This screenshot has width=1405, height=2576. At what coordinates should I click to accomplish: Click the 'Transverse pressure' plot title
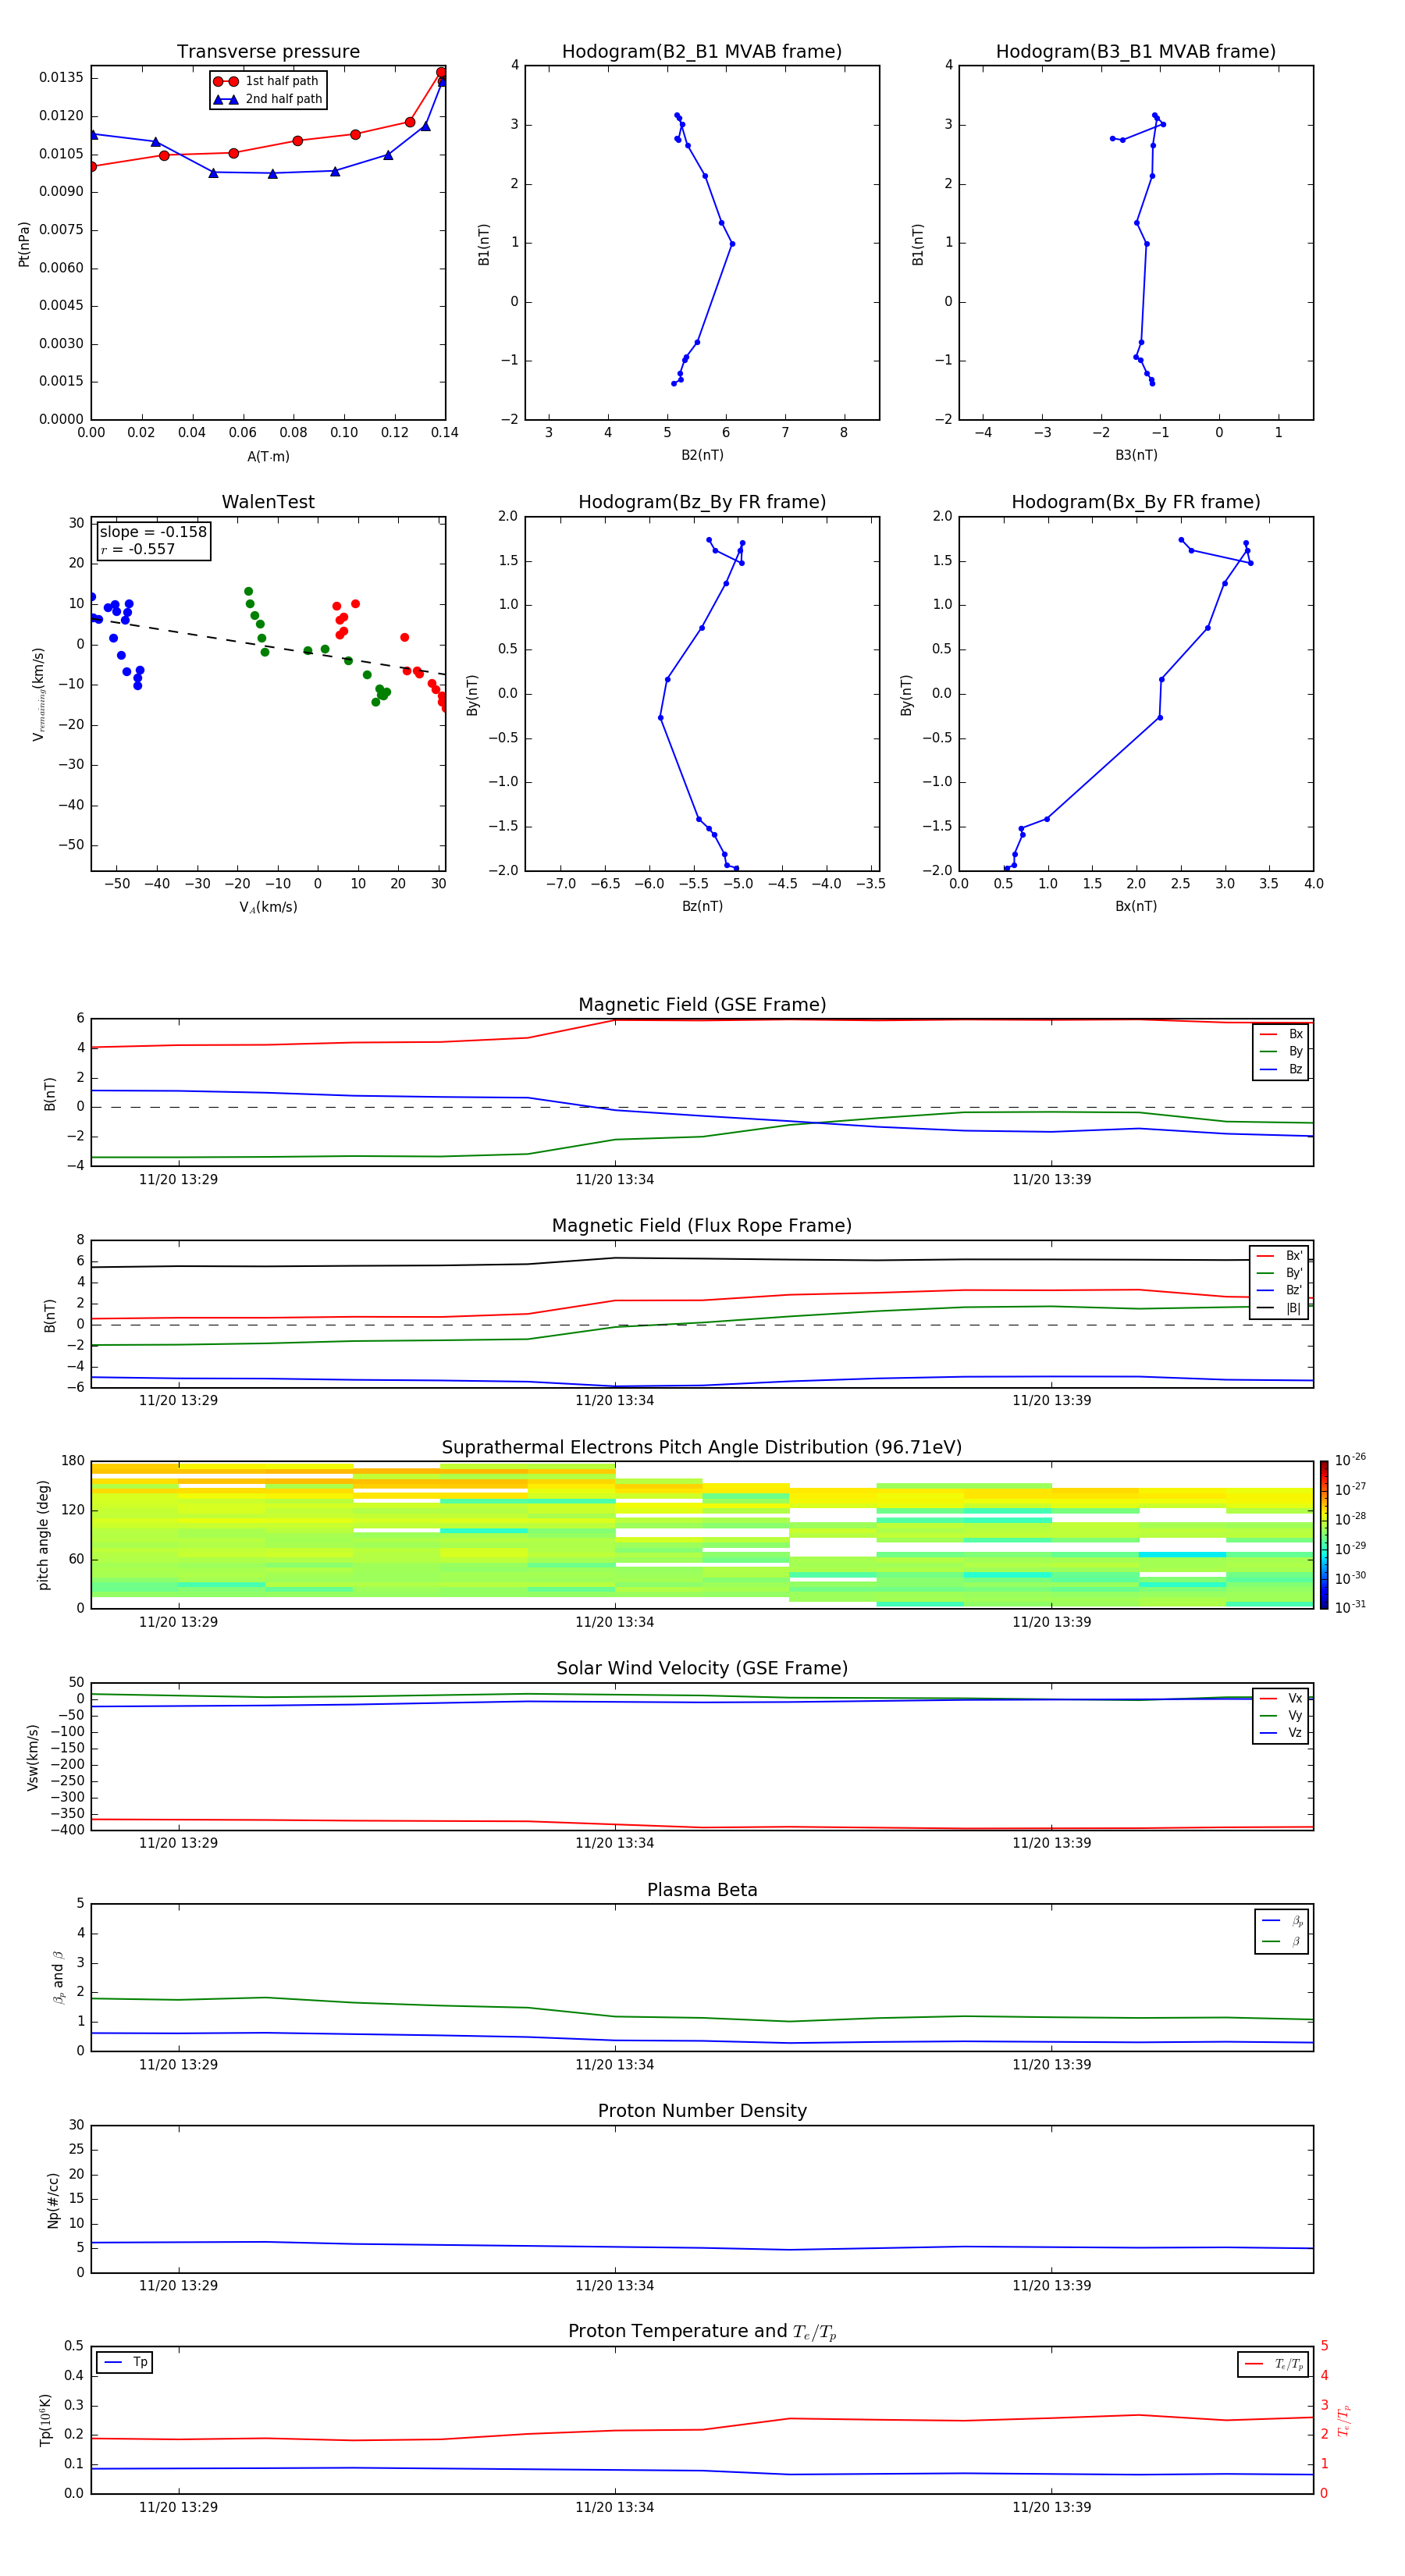(x=268, y=52)
